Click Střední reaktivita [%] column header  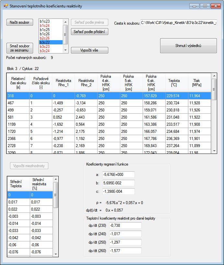41,184
